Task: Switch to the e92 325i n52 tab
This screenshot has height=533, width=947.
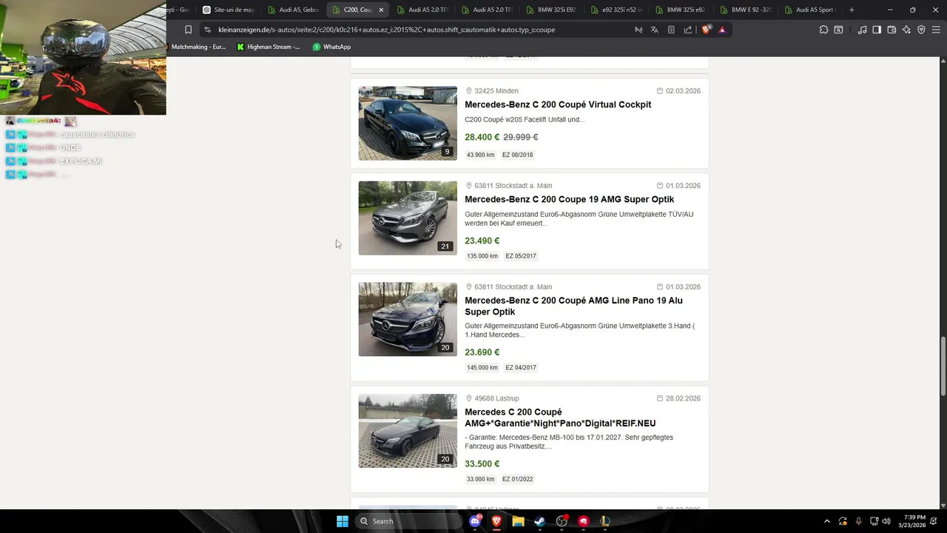Action: pyautogui.click(x=617, y=10)
